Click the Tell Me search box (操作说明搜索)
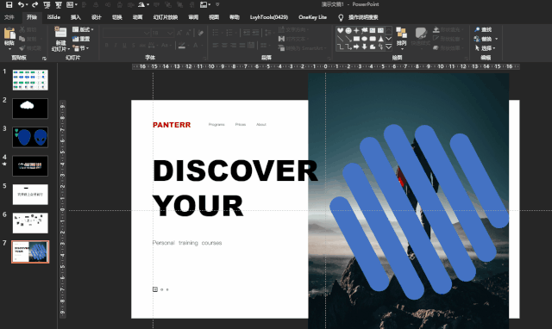Image resolution: width=552 pixels, height=329 pixels. coord(363,17)
